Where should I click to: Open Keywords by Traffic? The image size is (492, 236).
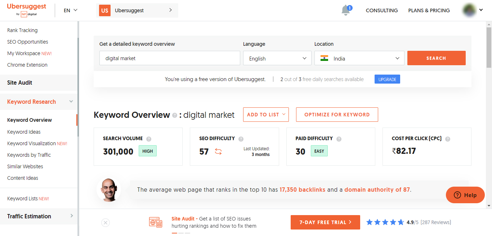pyautogui.click(x=29, y=155)
